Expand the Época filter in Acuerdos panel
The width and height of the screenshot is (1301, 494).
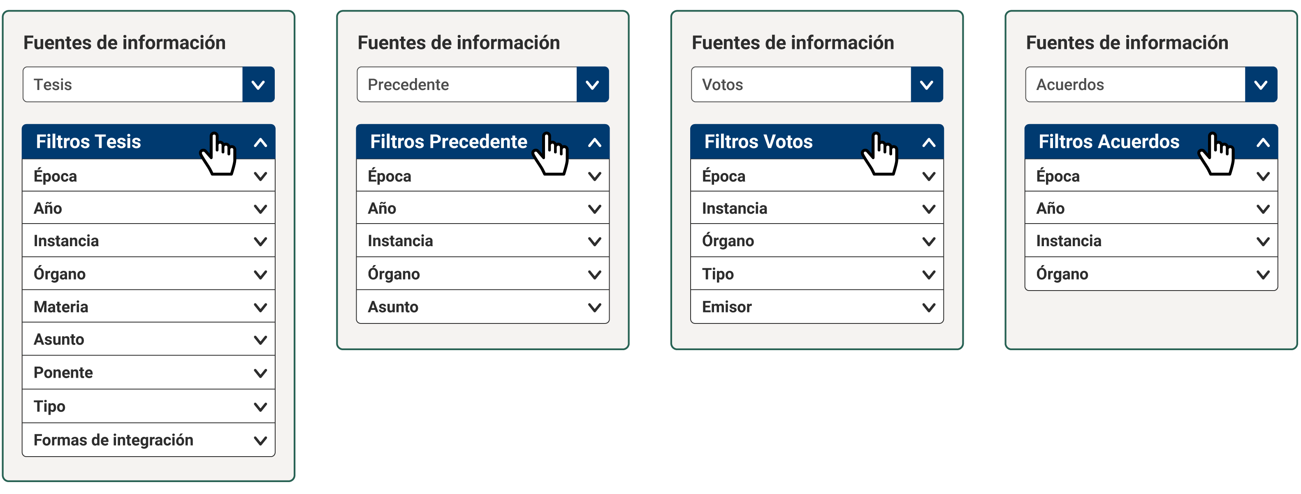[x=1151, y=175]
